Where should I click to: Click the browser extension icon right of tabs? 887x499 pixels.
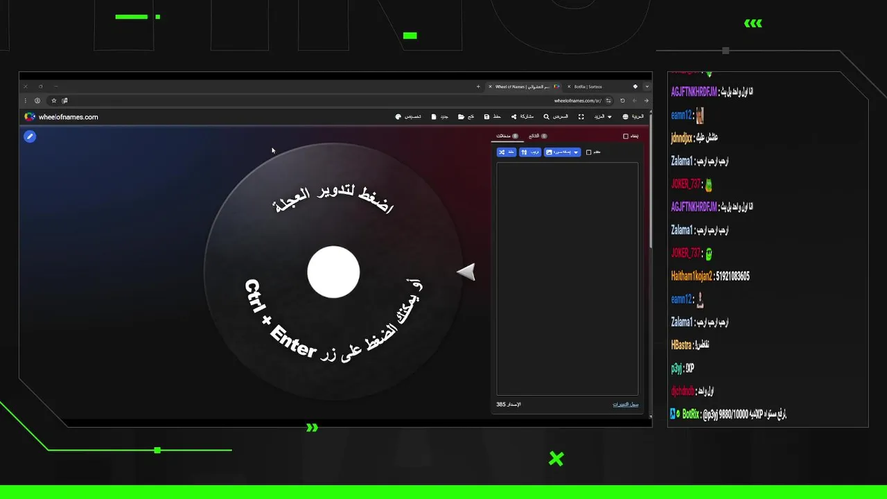(x=635, y=87)
